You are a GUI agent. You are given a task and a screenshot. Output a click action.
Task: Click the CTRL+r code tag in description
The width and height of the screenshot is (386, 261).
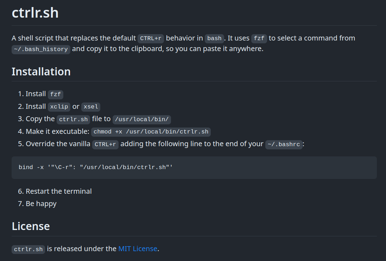pos(151,38)
